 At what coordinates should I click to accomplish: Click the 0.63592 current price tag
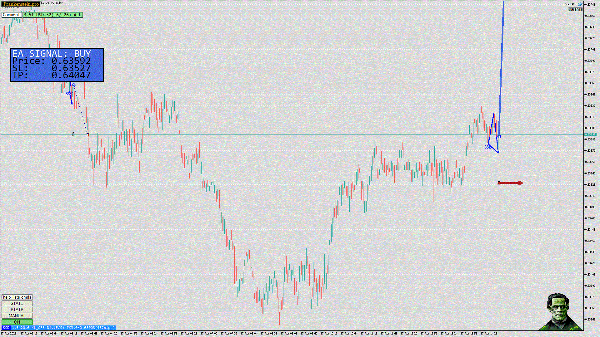click(x=590, y=134)
